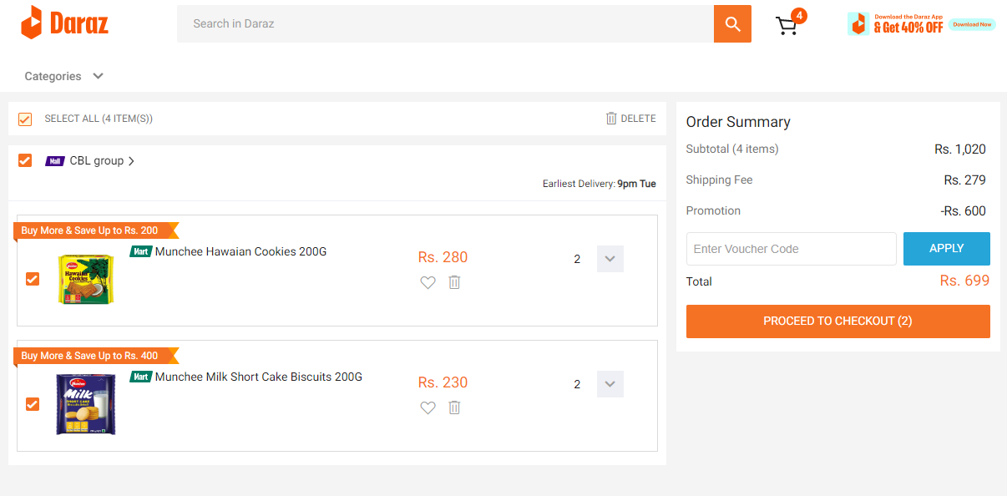
Task: Add Munchee Milk Short Cake to wishlist heart
Action: coord(428,407)
